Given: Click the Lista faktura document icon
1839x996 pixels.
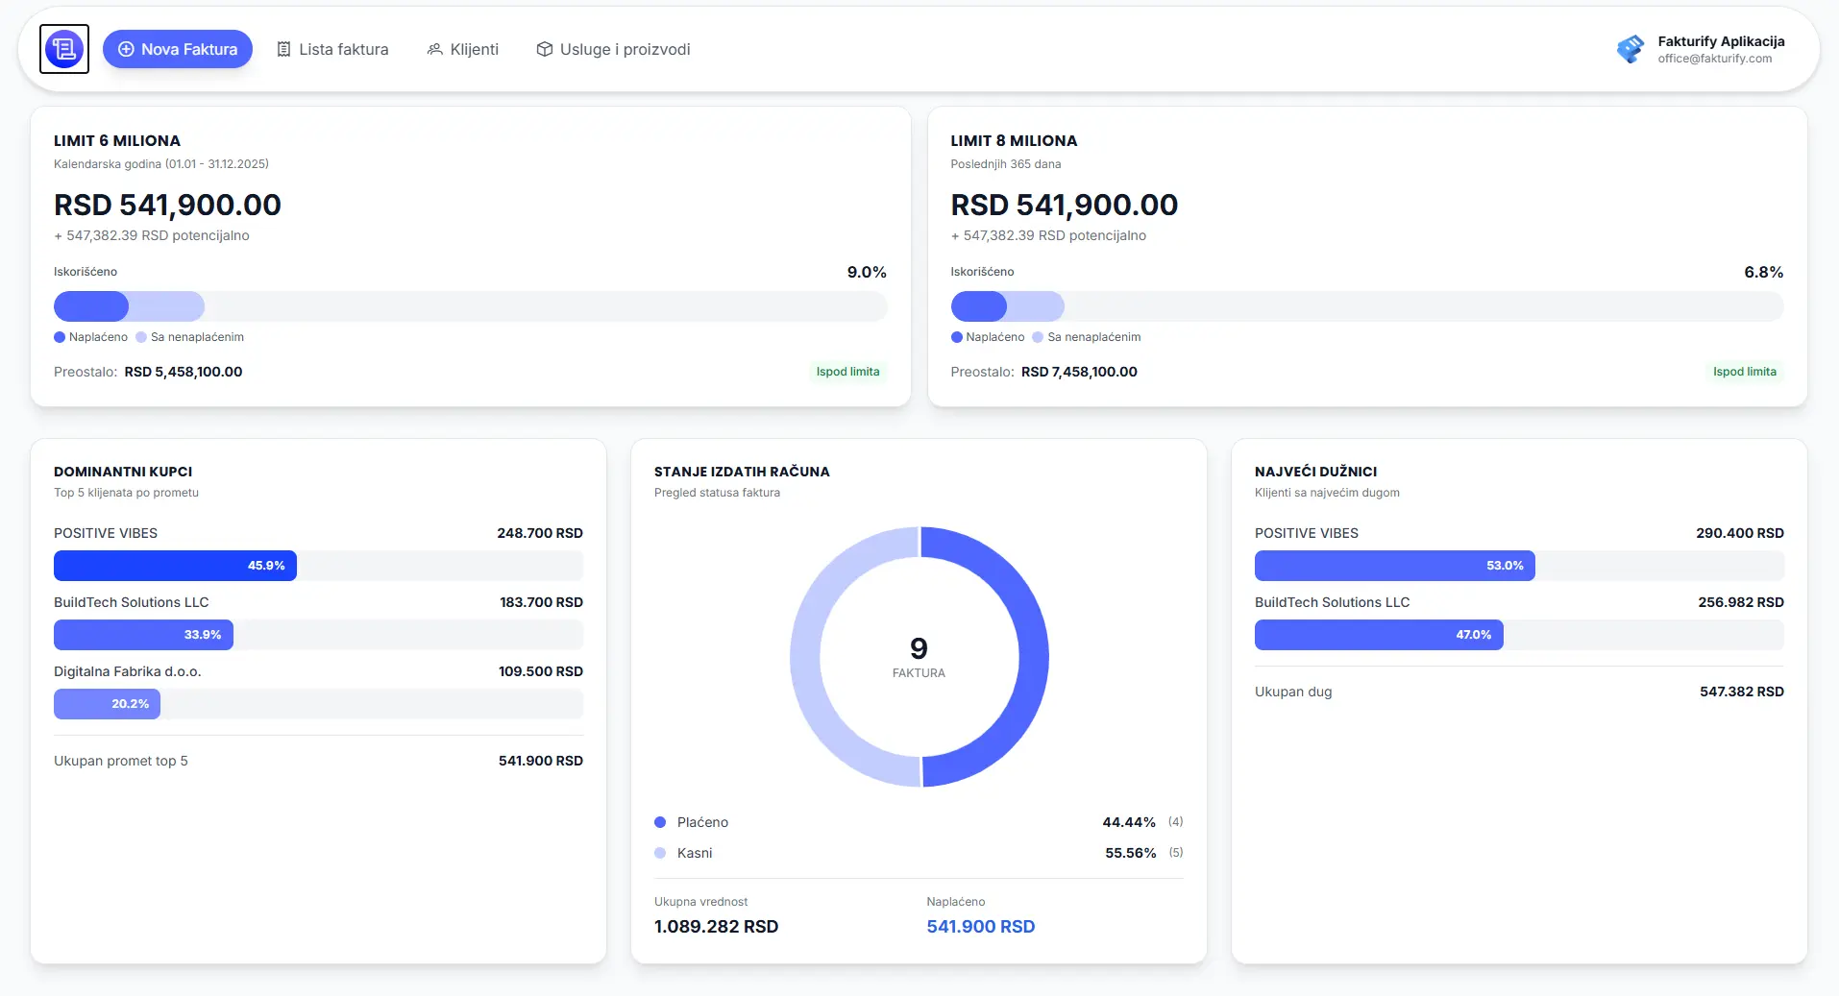Looking at the screenshot, I should (x=282, y=49).
